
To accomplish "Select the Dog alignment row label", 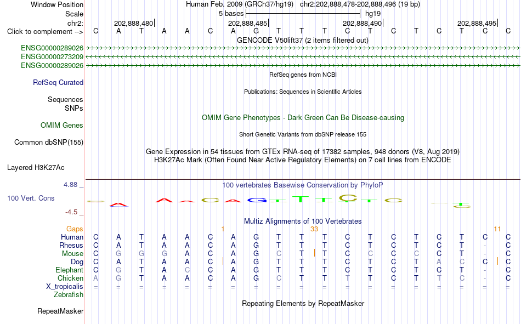I will click(77, 262).
